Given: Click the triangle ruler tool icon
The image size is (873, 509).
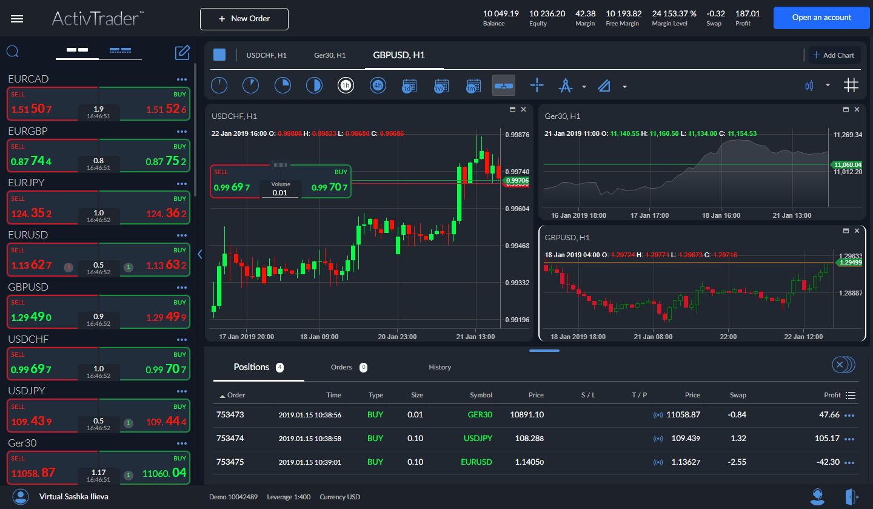Looking at the screenshot, I should [604, 86].
